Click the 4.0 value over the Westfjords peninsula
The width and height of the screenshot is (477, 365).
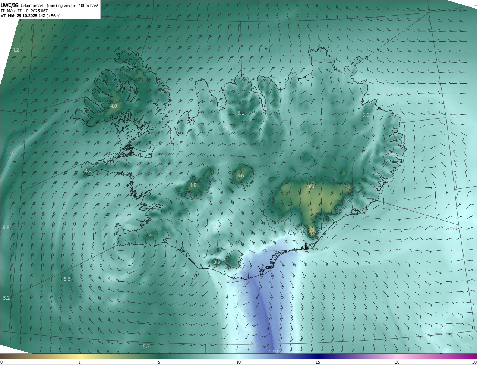point(113,106)
